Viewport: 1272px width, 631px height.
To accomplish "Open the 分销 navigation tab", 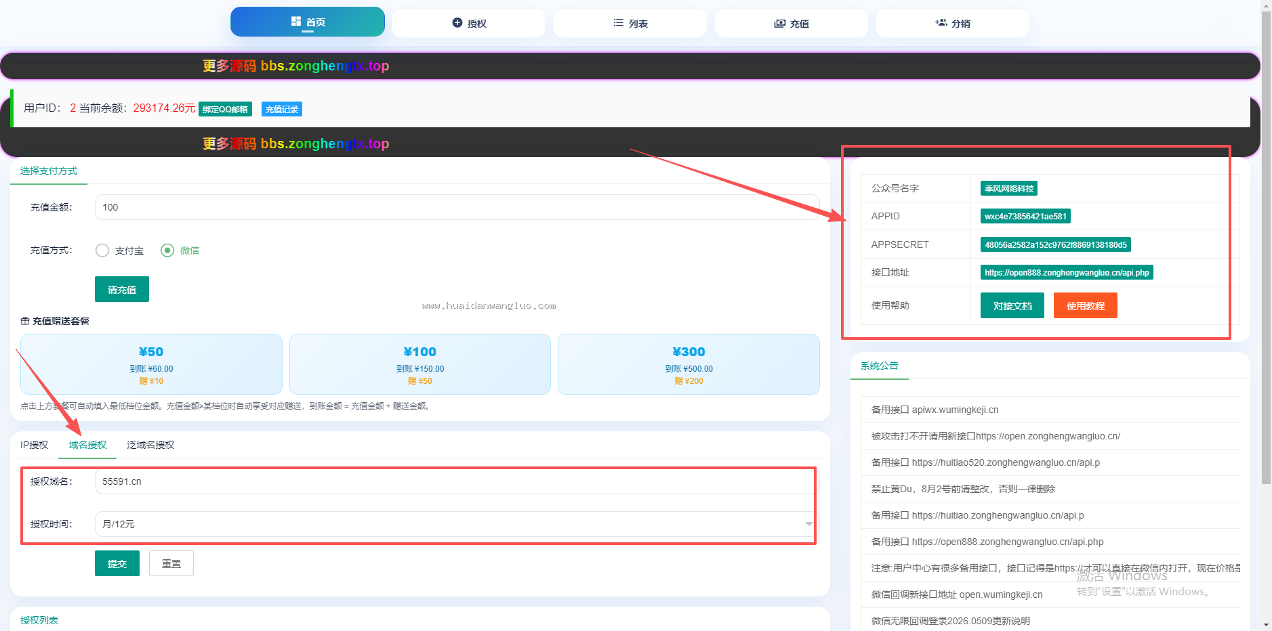I will (x=953, y=23).
